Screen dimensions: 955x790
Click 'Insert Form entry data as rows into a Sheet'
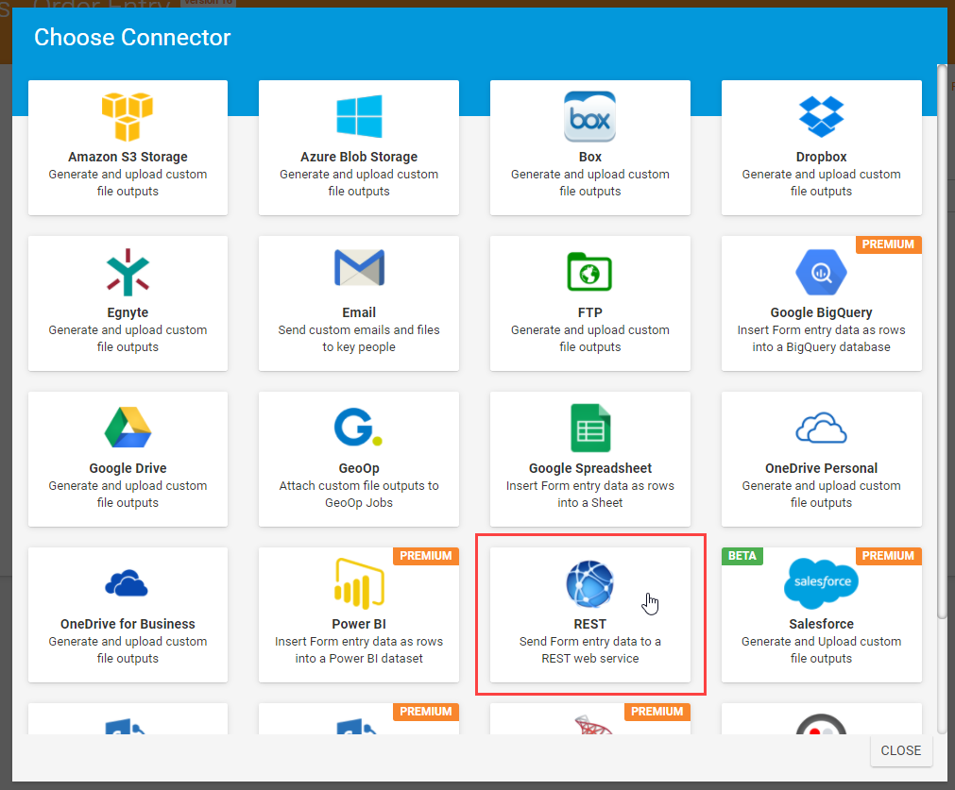tap(589, 495)
